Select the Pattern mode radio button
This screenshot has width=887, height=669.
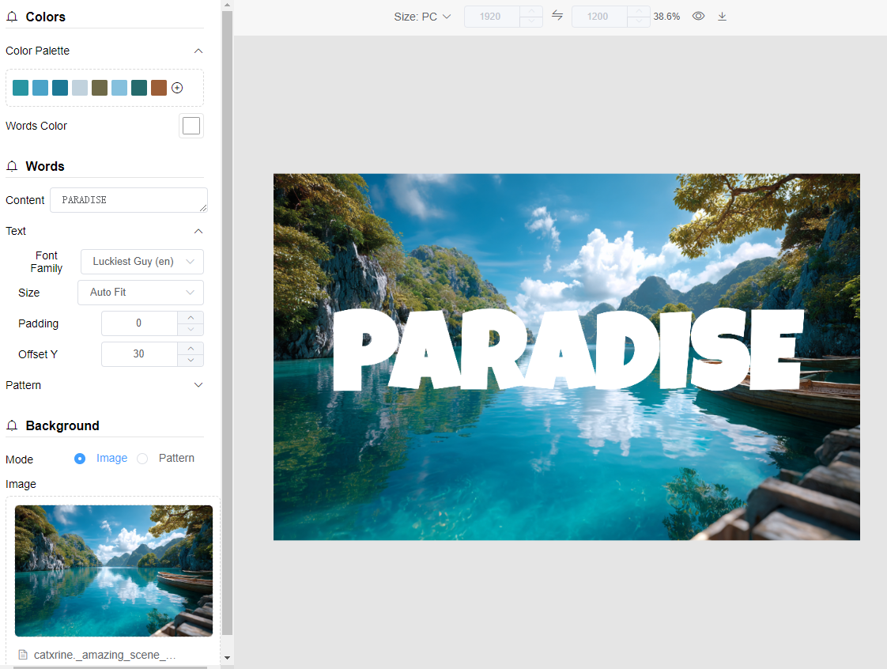pyautogui.click(x=142, y=459)
